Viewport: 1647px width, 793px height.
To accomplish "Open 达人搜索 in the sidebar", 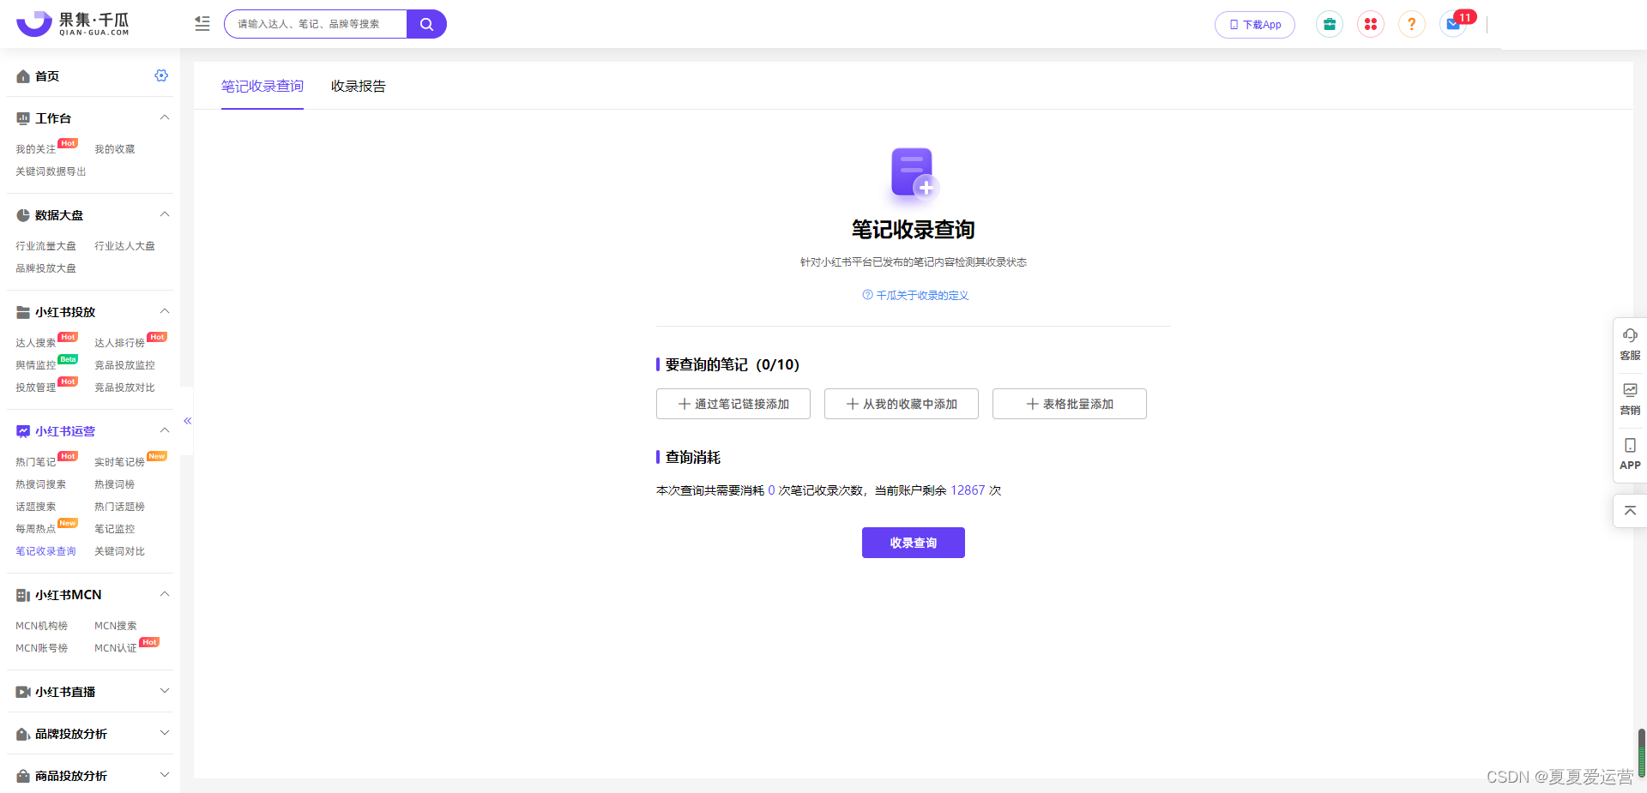I will click(x=35, y=343).
